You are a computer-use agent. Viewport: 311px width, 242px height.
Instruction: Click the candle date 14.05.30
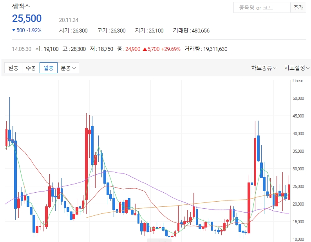pos(22,49)
